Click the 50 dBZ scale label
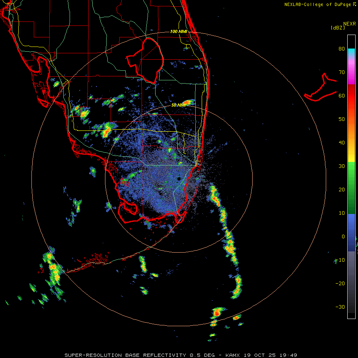The height and width of the screenshot is (358, 358). click(x=342, y=119)
